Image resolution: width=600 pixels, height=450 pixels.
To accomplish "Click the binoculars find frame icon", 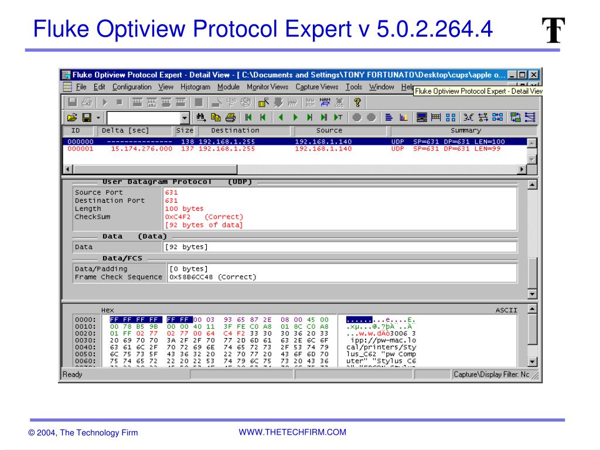I will tap(201, 117).
